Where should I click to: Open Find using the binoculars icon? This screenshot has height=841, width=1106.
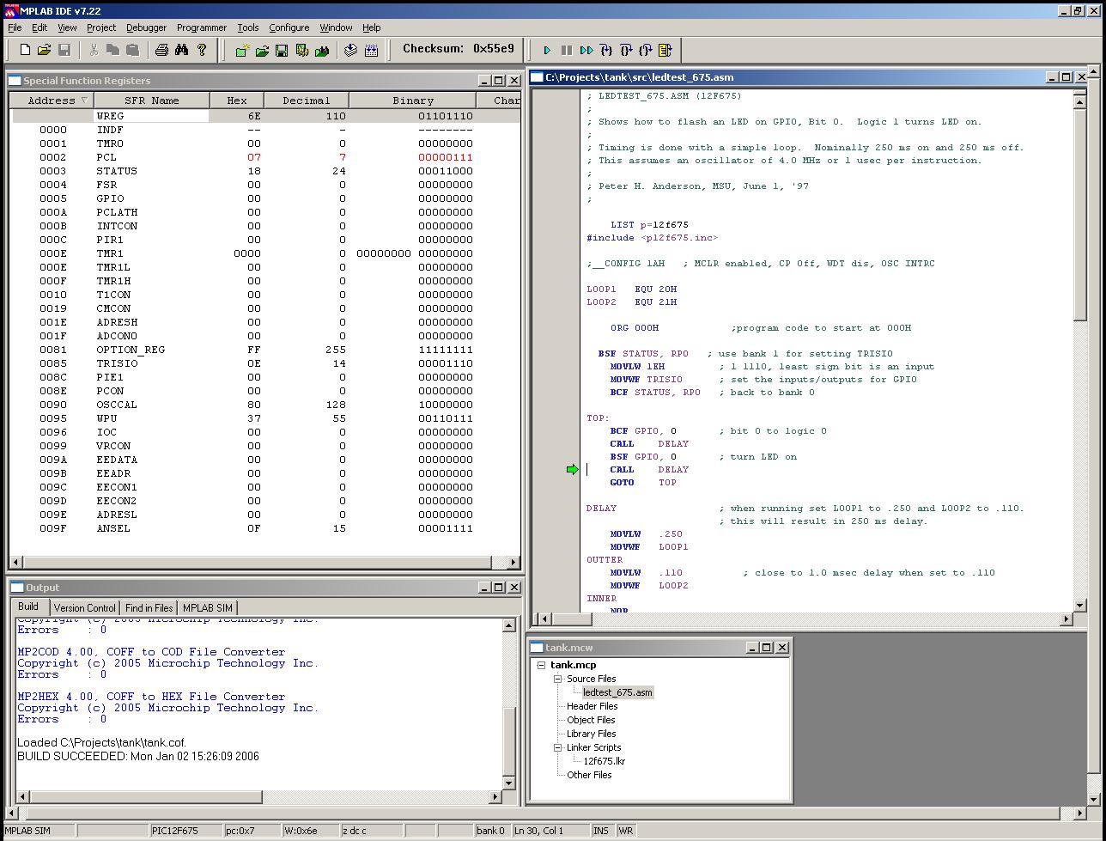point(181,50)
